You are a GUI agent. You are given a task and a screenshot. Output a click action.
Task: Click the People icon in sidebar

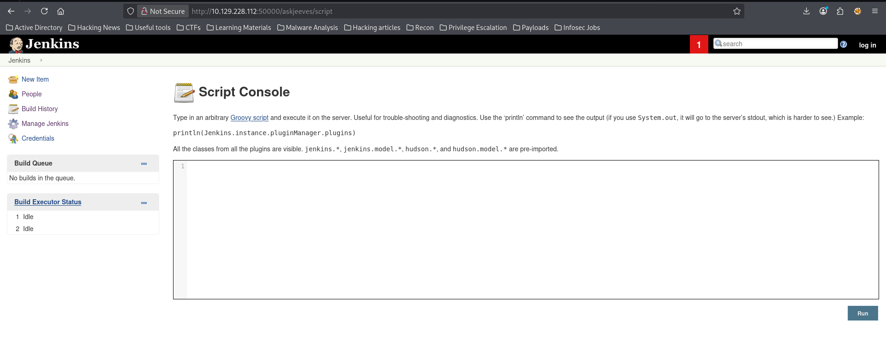[x=13, y=94]
